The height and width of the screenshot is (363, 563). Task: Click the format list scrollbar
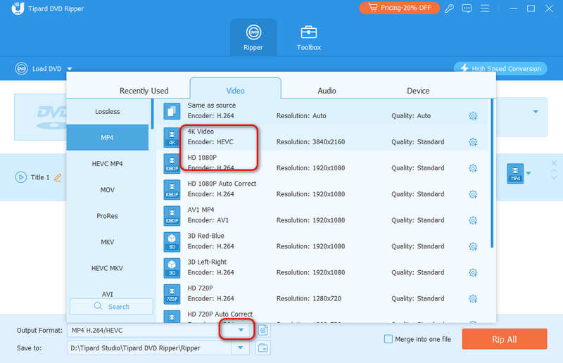pyautogui.click(x=492, y=174)
